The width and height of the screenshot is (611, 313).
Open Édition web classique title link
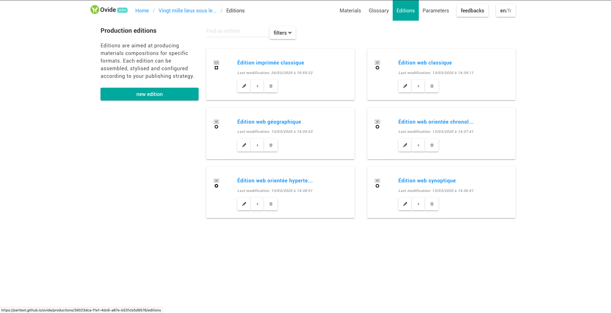tap(425, 63)
